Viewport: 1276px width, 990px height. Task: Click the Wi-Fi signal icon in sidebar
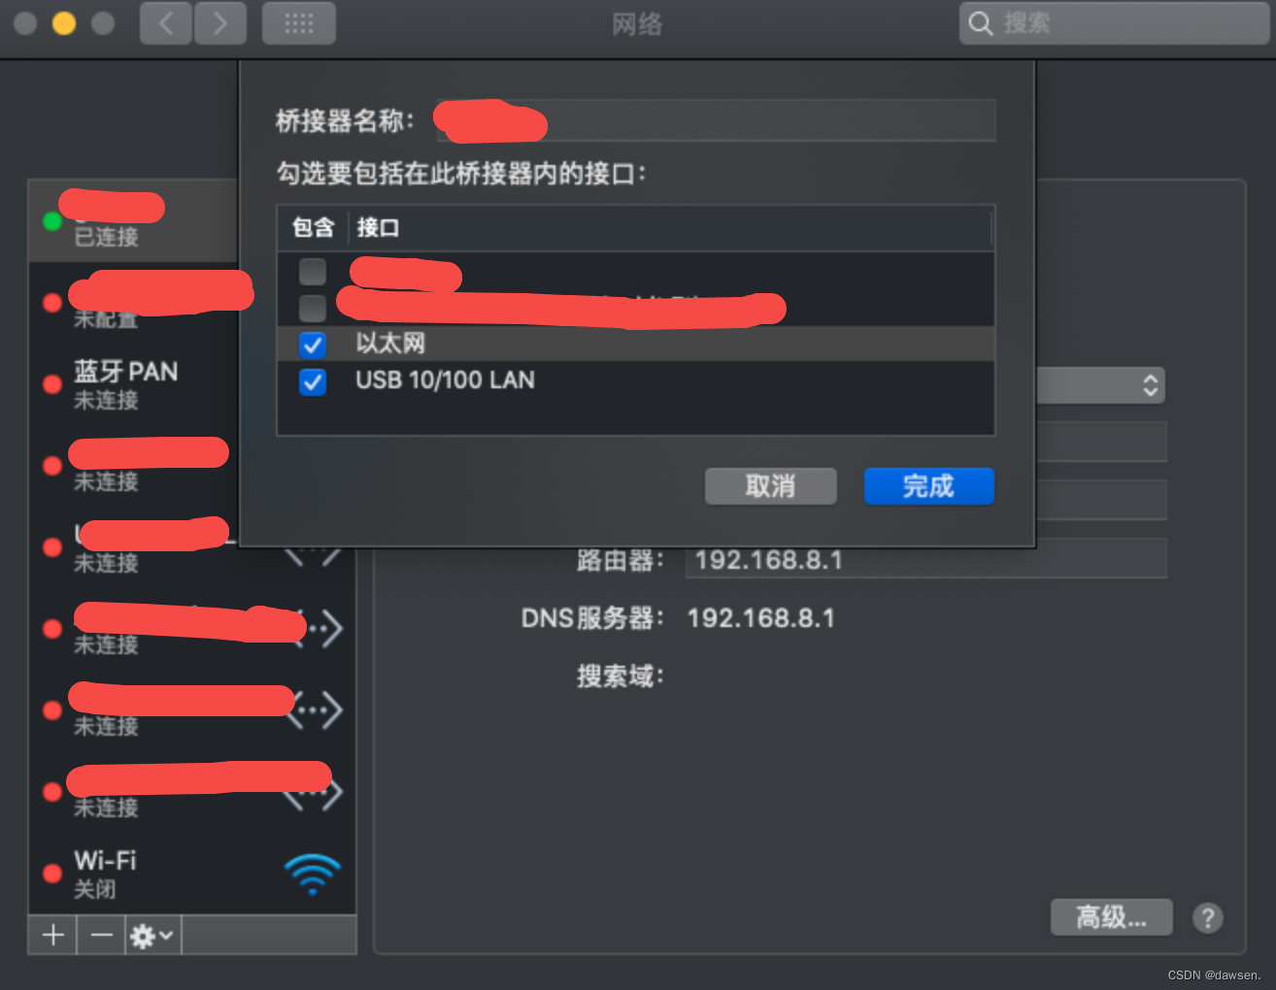point(313,874)
